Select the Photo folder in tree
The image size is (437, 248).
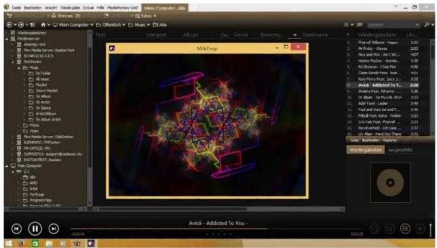[x=34, y=125]
